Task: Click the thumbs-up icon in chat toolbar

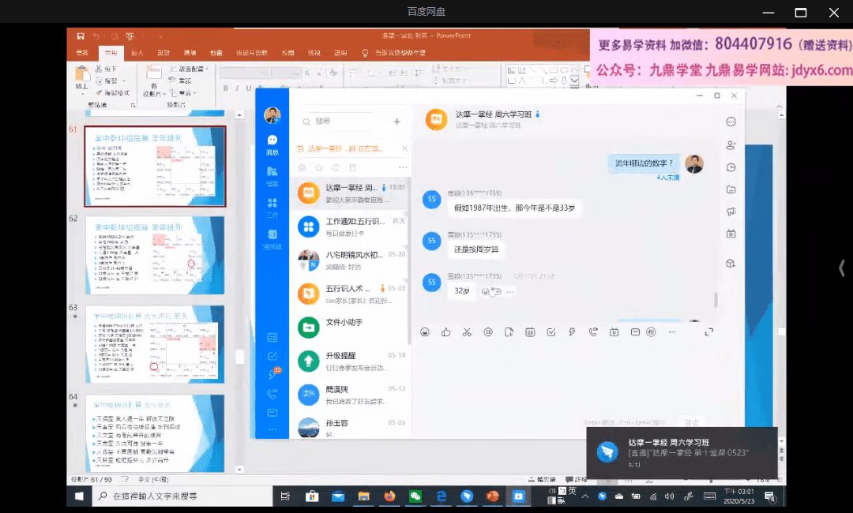Action: click(446, 332)
